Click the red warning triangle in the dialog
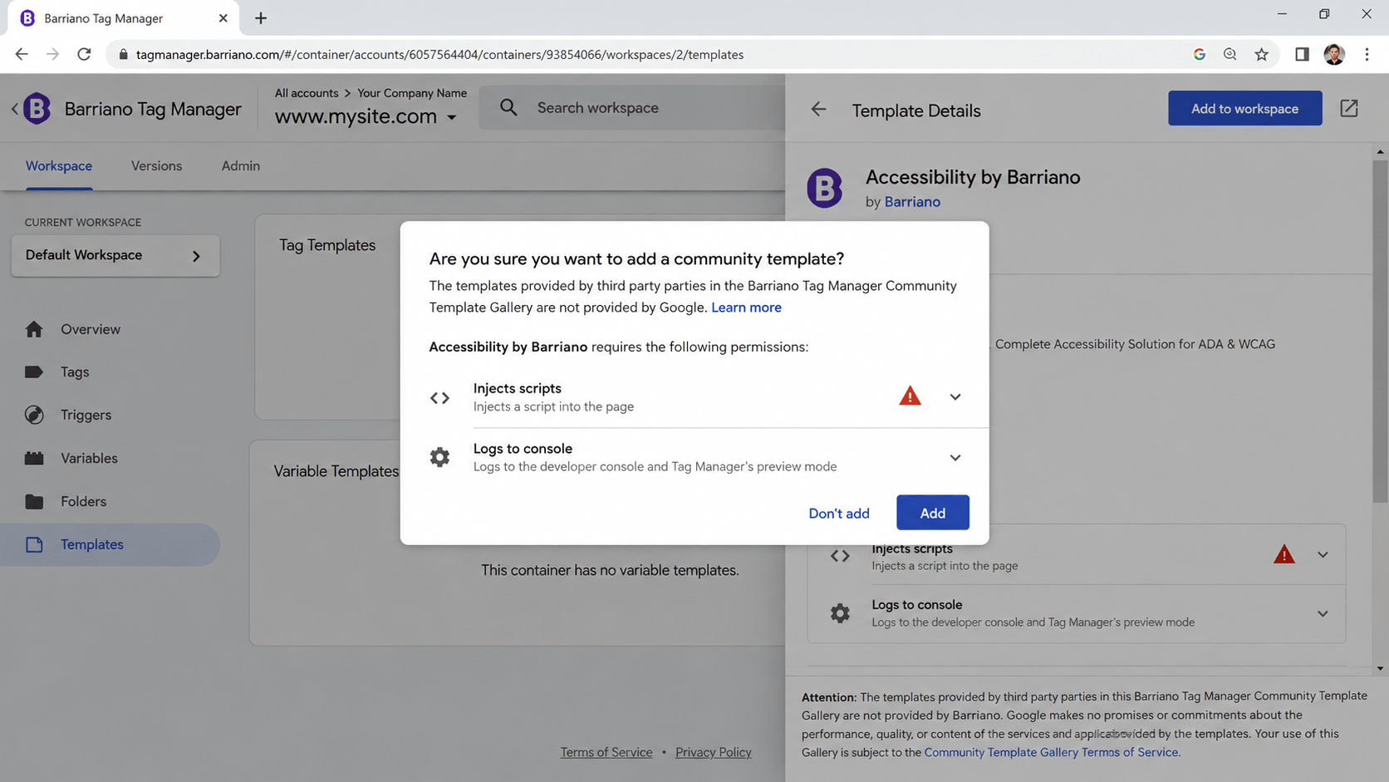 click(x=910, y=396)
